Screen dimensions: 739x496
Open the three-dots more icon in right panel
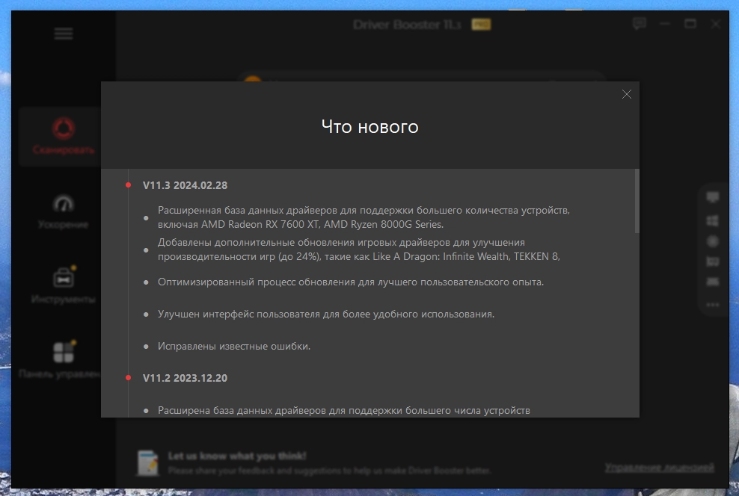point(713,305)
